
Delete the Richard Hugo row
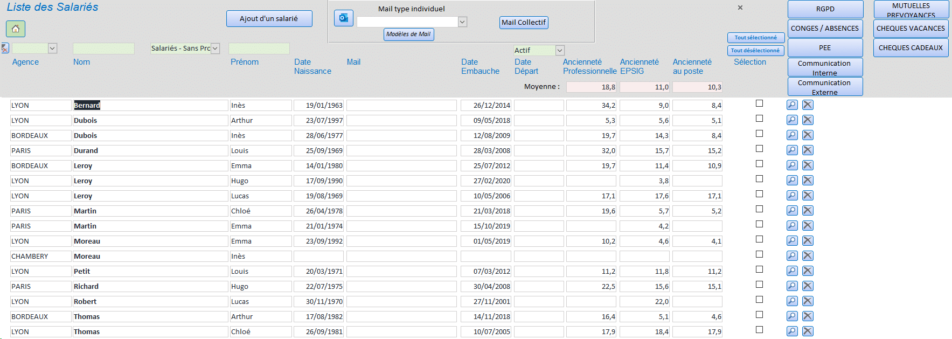point(808,286)
